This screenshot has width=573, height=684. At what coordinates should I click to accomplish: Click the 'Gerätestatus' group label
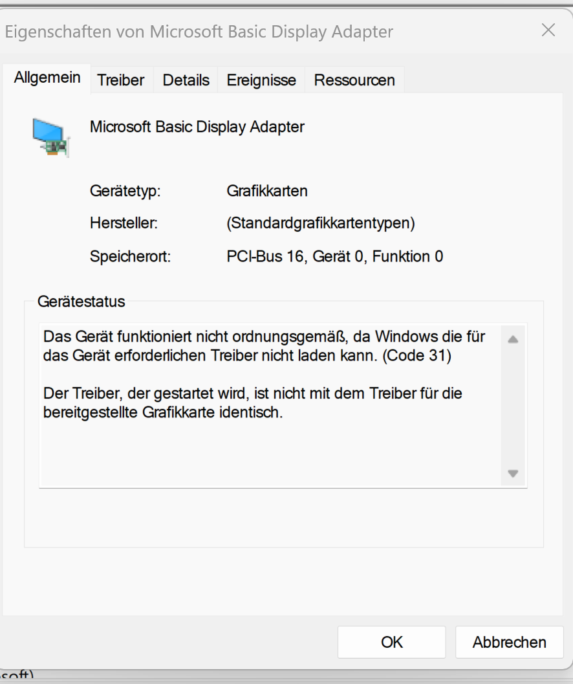(81, 302)
